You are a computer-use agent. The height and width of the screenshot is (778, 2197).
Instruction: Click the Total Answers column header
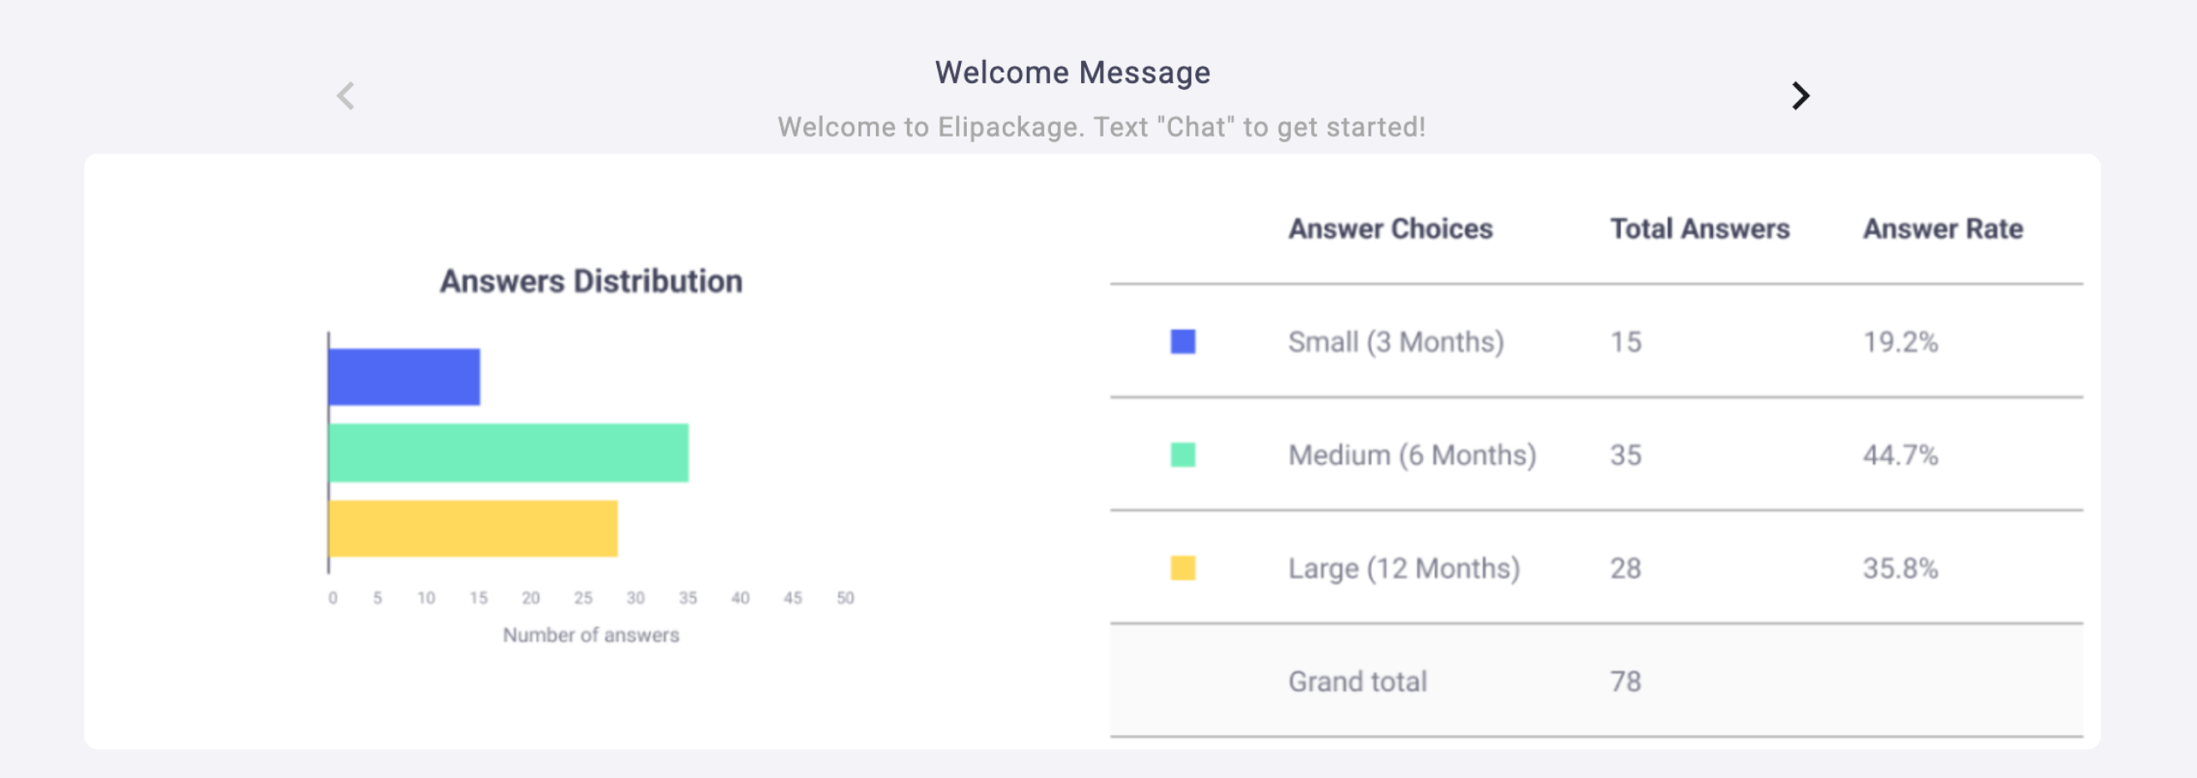click(x=1699, y=228)
